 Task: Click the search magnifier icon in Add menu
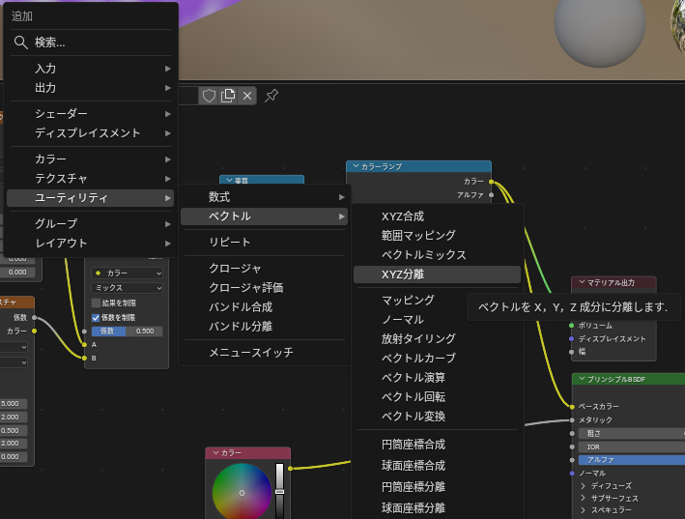pyautogui.click(x=21, y=43)
